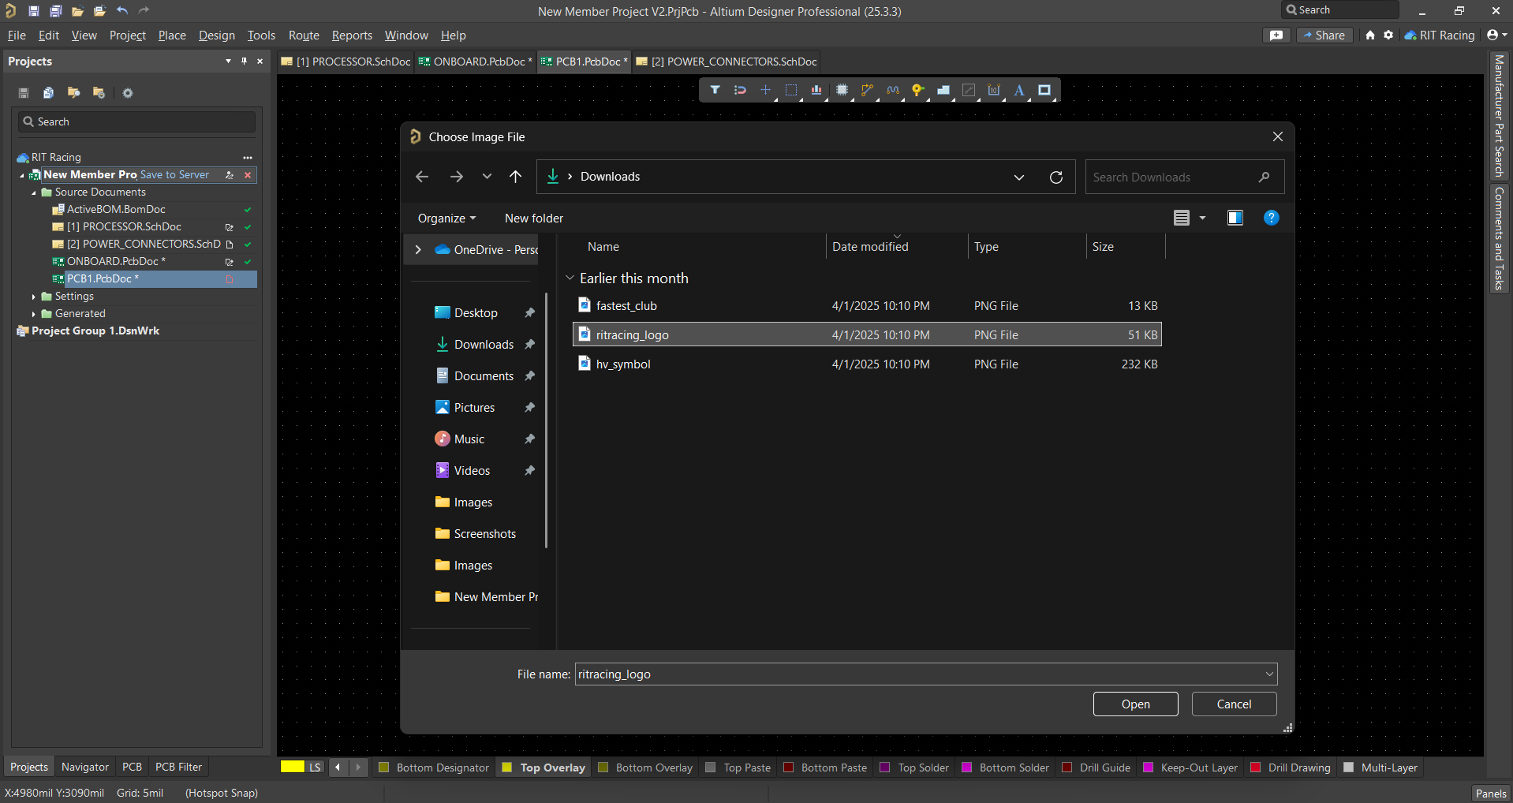Click the file dialog help question icon
Screen dimensions: 1513x803
tap(1271, 218)
